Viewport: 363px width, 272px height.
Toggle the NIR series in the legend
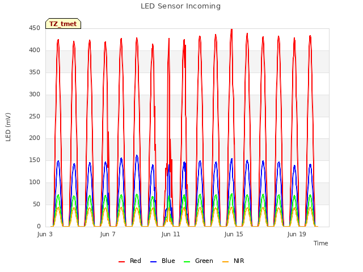(x=233, y=261)
